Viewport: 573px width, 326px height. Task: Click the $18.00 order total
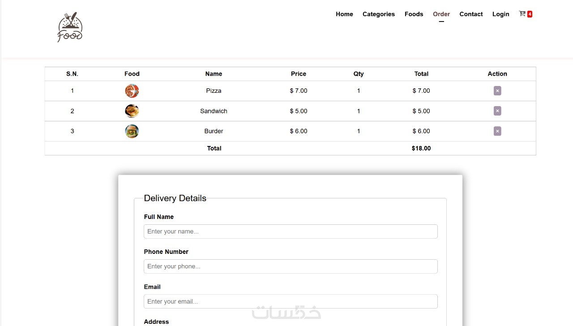421,148
